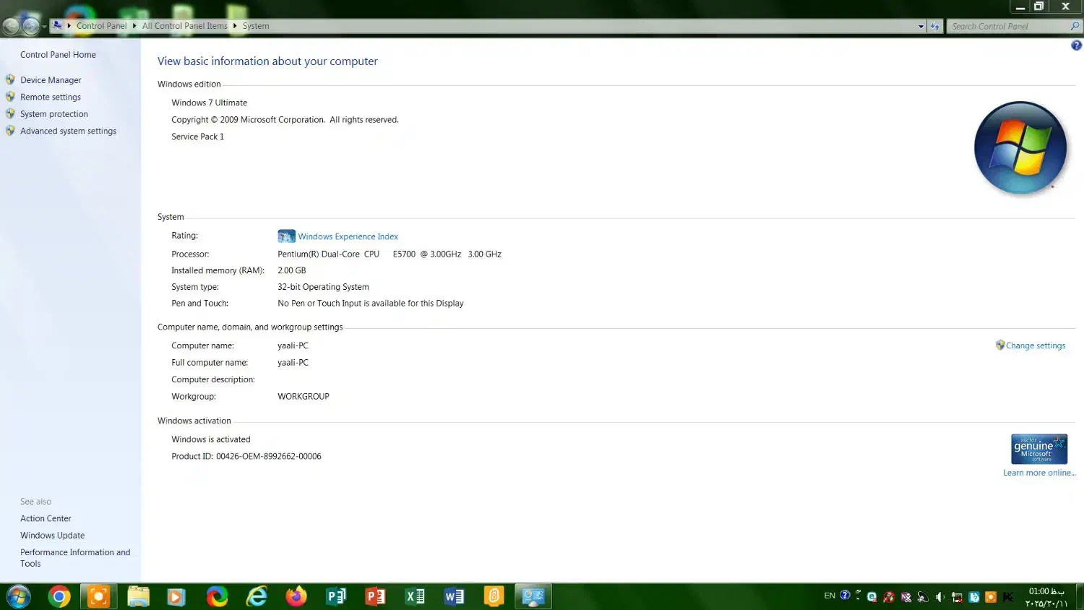Open the red crossed-out tray icon
This screenshot has width=1084, height=610.
coord(889,597)
